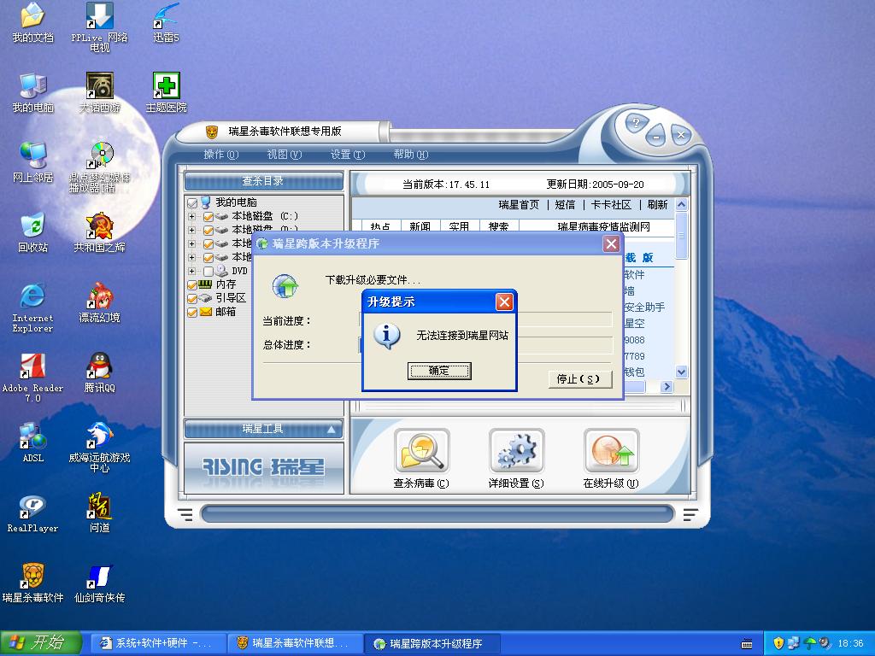This screenshot has width=875, height=656.
Task: Uncheck the 内存 memory checkbox
Action: pyautogui.click(x=192, y=284)
